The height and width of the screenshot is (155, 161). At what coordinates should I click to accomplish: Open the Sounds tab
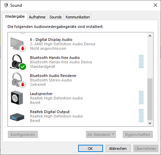(x=56, y=17)
